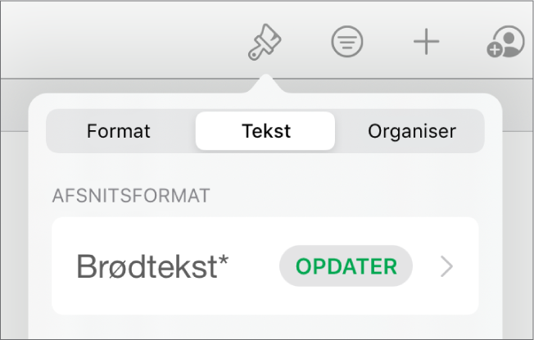Screen dimensions: 534x340
Task: Add an object using the plus icon
Action: [x=426, y=43]
